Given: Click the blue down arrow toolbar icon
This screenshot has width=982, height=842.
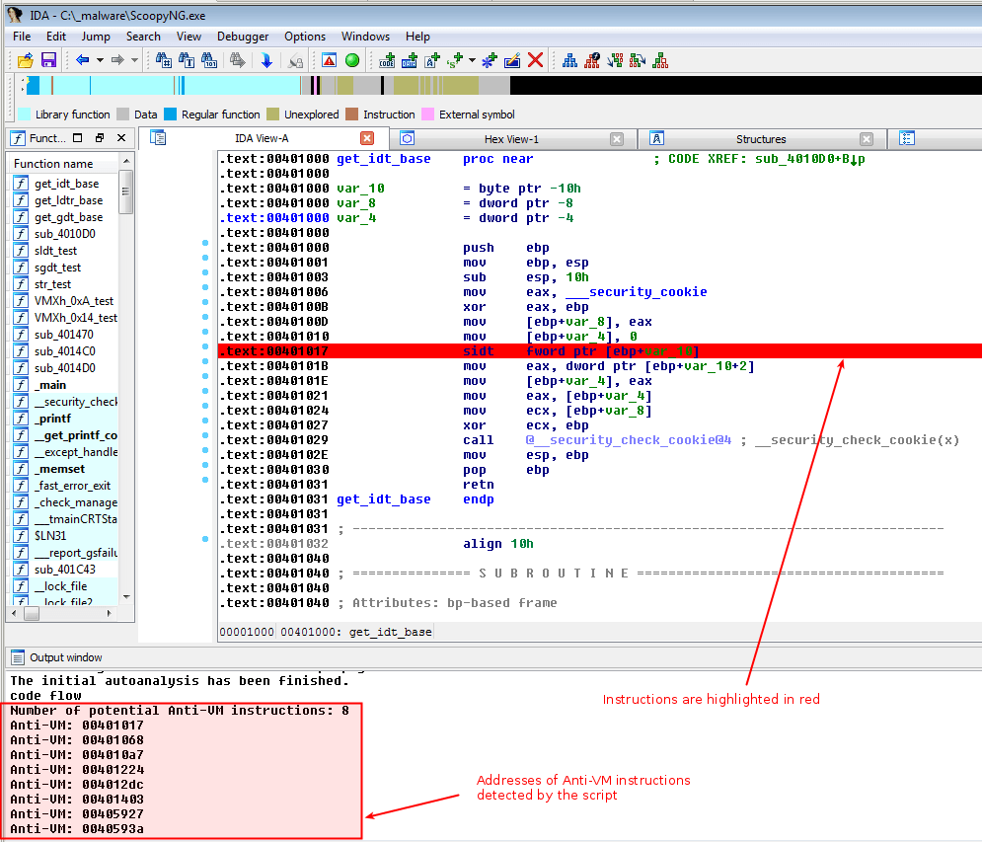Looking at the screenshot, I should (x=266, y=60).
